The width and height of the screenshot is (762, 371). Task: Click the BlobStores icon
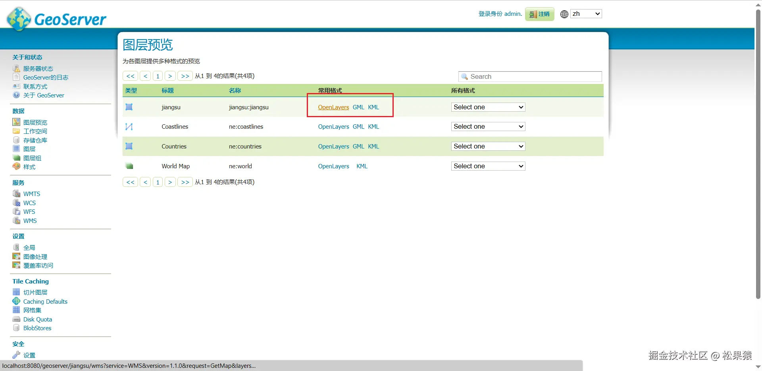click(x=16, y=328)
